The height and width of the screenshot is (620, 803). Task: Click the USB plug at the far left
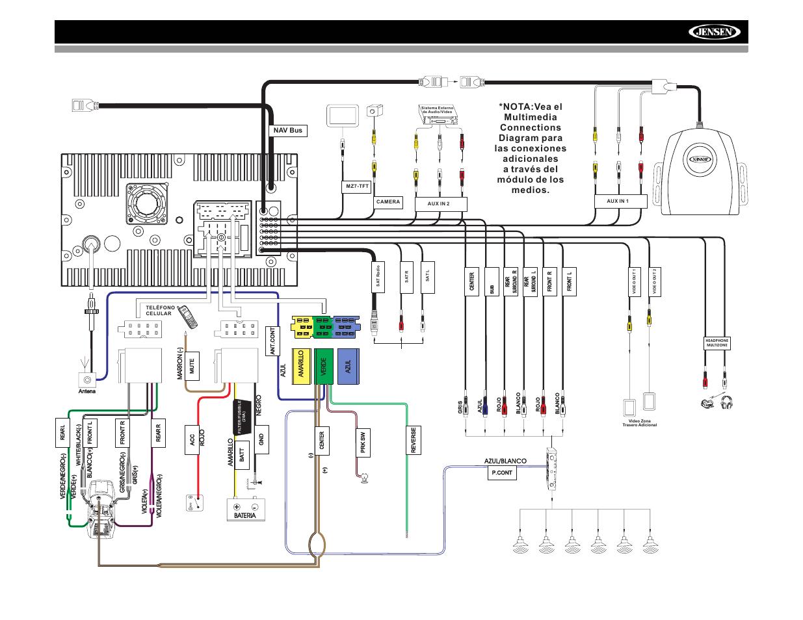[x=85, y=105]
